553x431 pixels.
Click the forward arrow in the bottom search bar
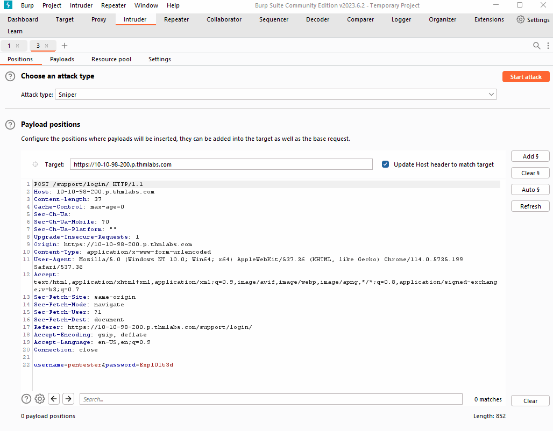(x=68, y=399)
